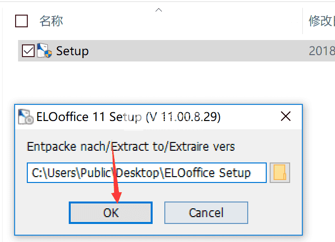The image size is (335, 242).
Task: Cancel the extraction dialog
Action: 206,213
